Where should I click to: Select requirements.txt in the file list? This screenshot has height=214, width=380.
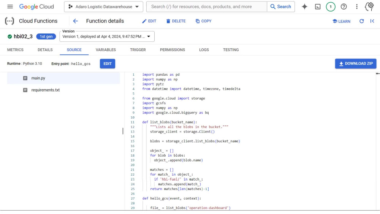click(63, 90)
